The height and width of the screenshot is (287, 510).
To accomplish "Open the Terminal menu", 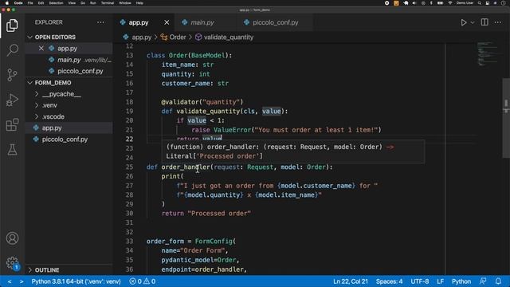I will (107, 3).
